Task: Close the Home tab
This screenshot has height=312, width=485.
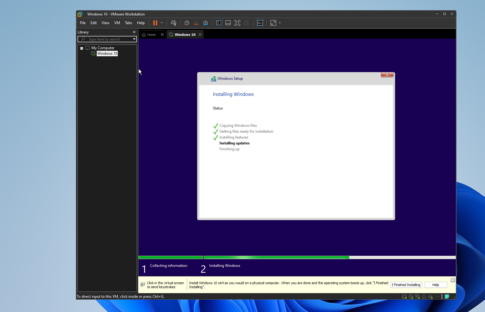Action: pos(162,35)
